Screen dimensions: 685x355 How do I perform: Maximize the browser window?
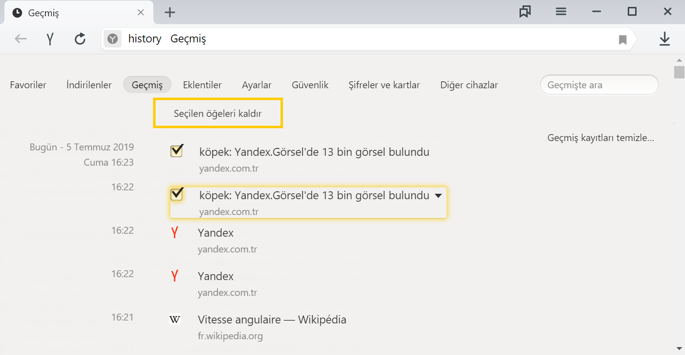(632, 12)
